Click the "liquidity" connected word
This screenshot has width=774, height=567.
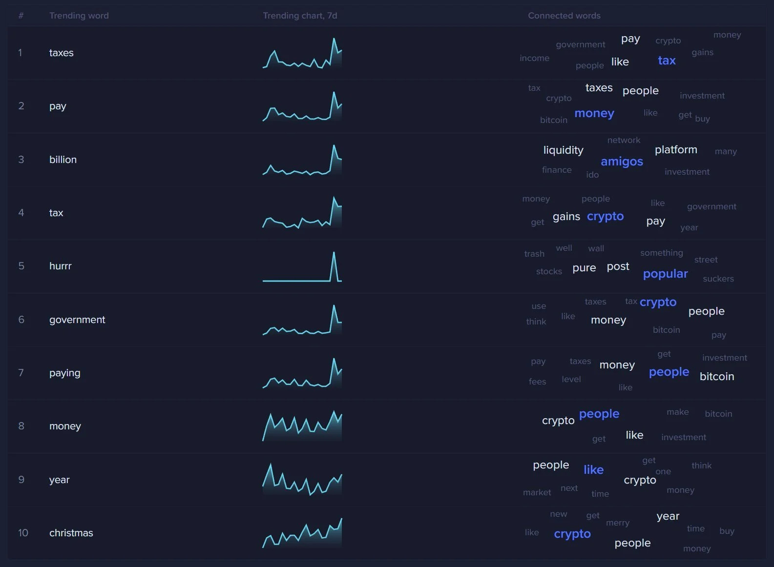click(563, 150)
